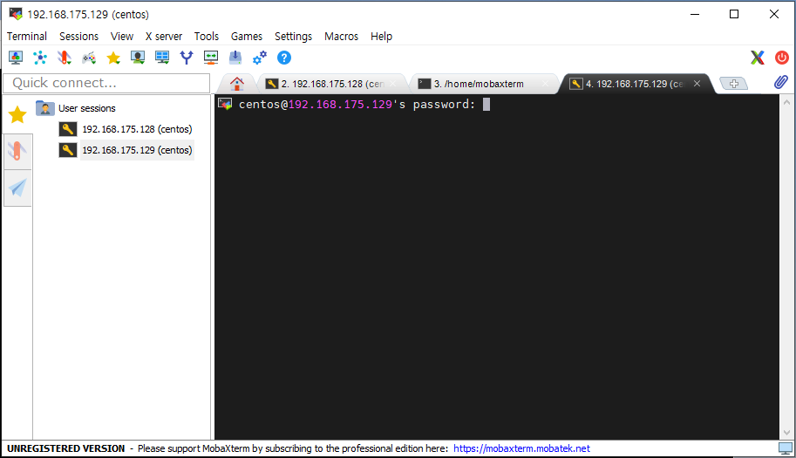Open the Macros menu
This screenshot has height=458, width=796.
pos(341,37)
